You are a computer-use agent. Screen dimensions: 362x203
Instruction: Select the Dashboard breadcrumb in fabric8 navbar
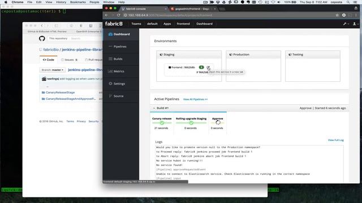coord(204,24)
